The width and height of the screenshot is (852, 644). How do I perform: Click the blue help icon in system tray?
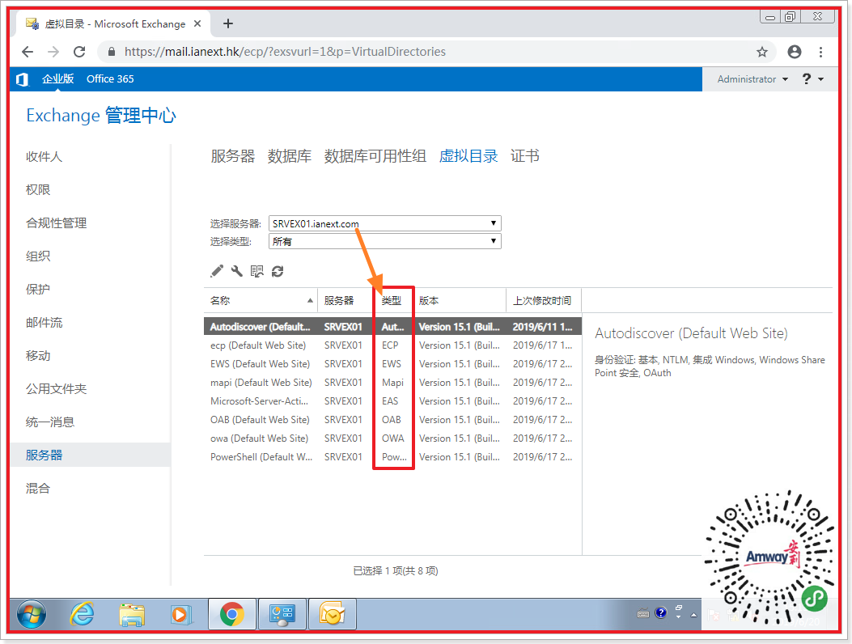[x=661, y=613]
